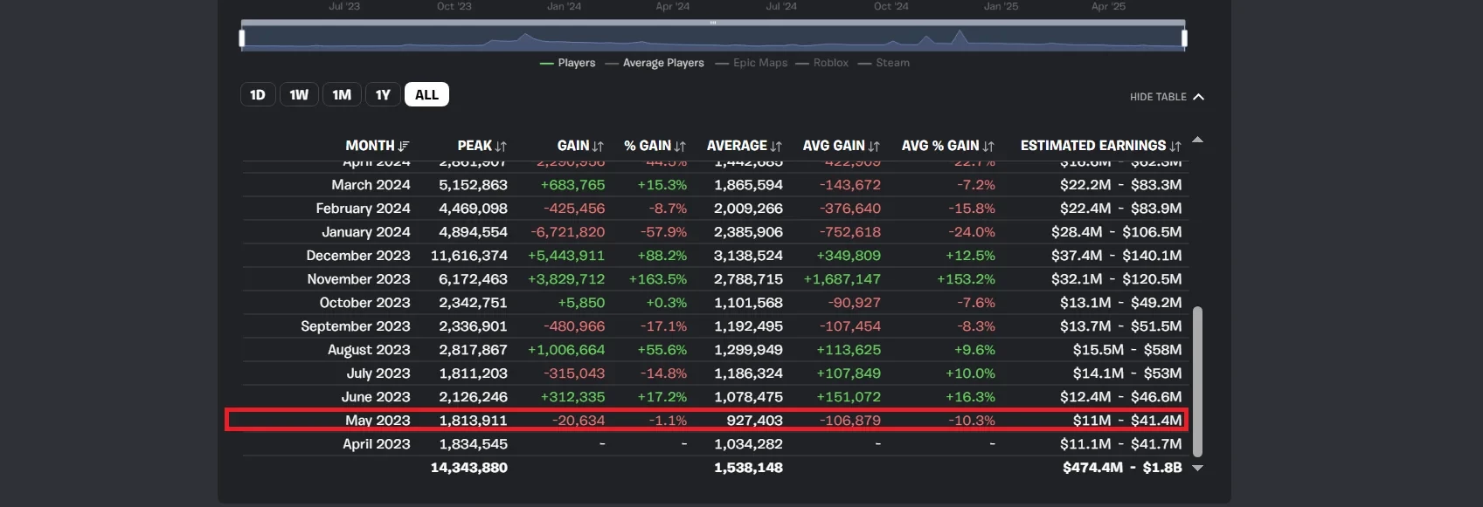Switch to 1M time range
1483x507 pixels.
(x=342, y=95)
